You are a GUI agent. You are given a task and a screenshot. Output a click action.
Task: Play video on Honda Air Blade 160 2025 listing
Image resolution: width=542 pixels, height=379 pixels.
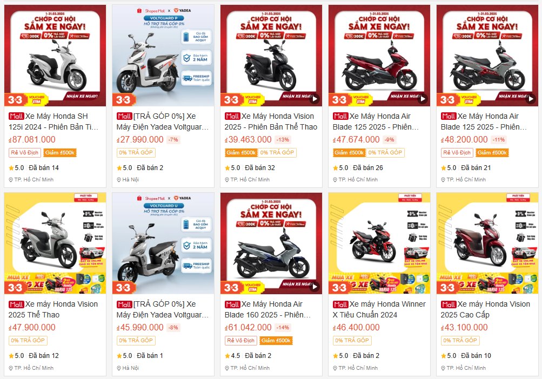point(315,287)
